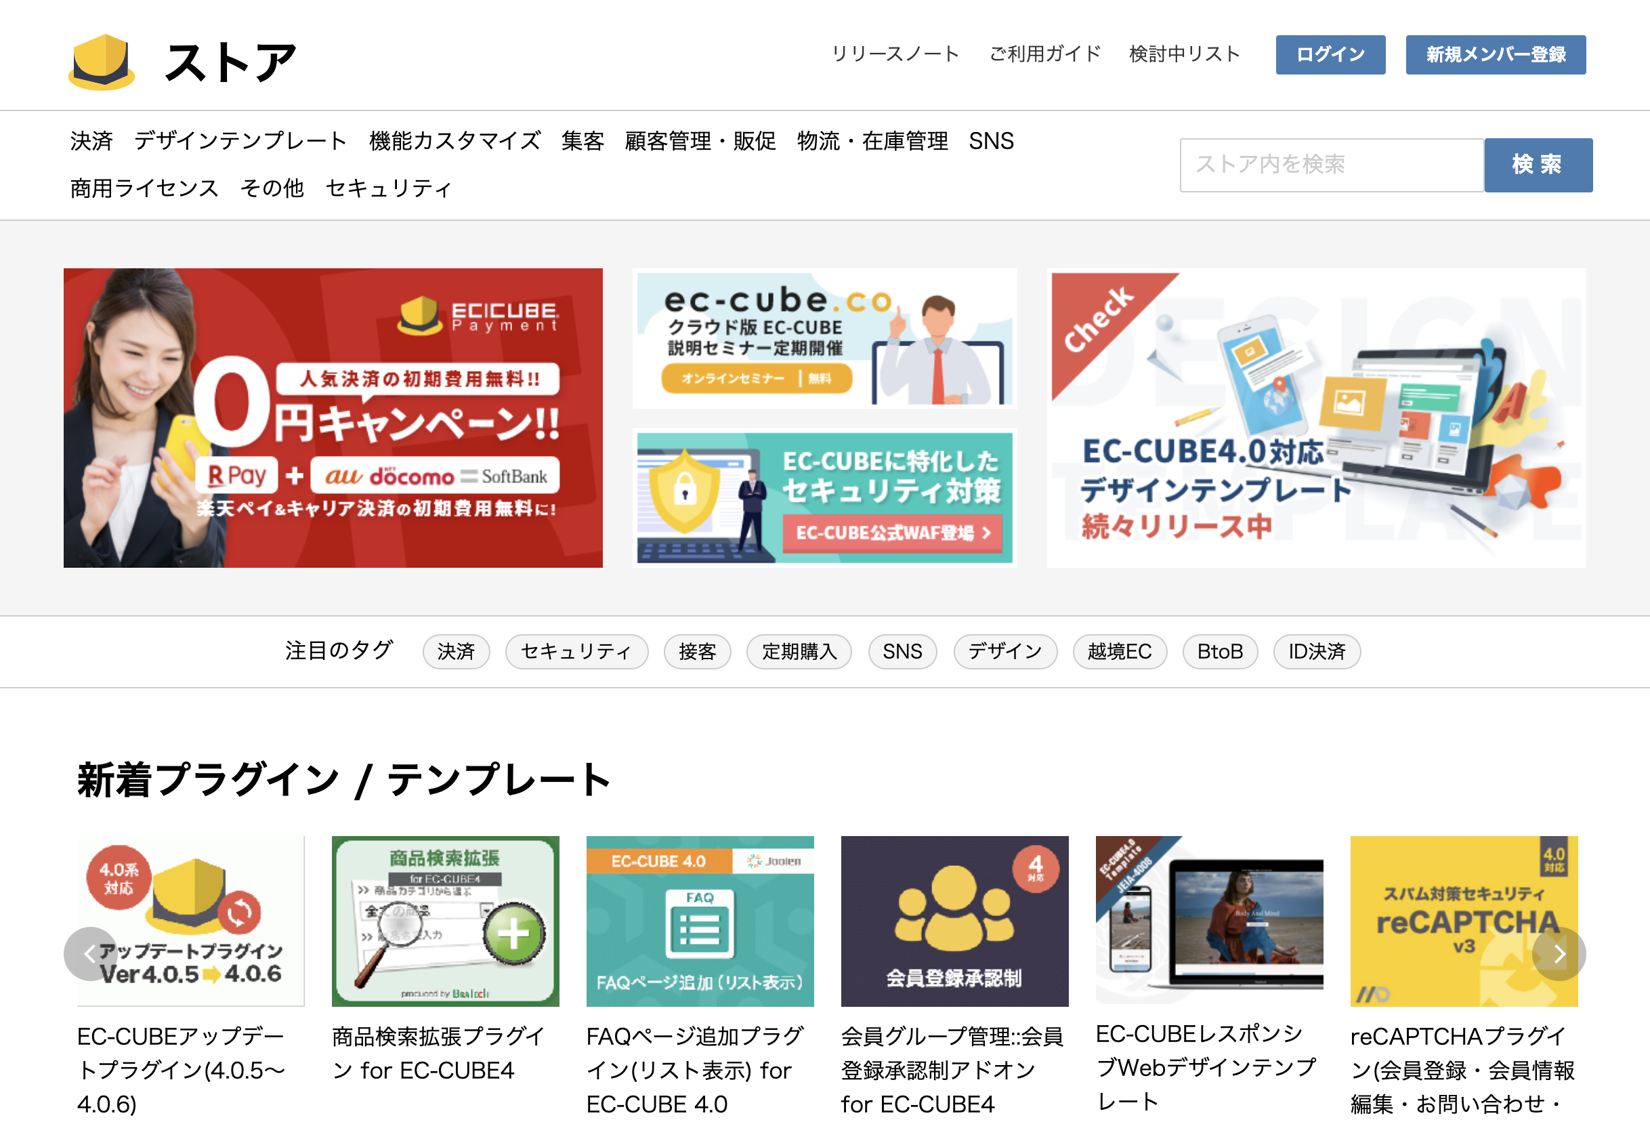Click the セキュリティ featured tag pill
The height and width of the screenshot is (1122, 1650).
576,651
